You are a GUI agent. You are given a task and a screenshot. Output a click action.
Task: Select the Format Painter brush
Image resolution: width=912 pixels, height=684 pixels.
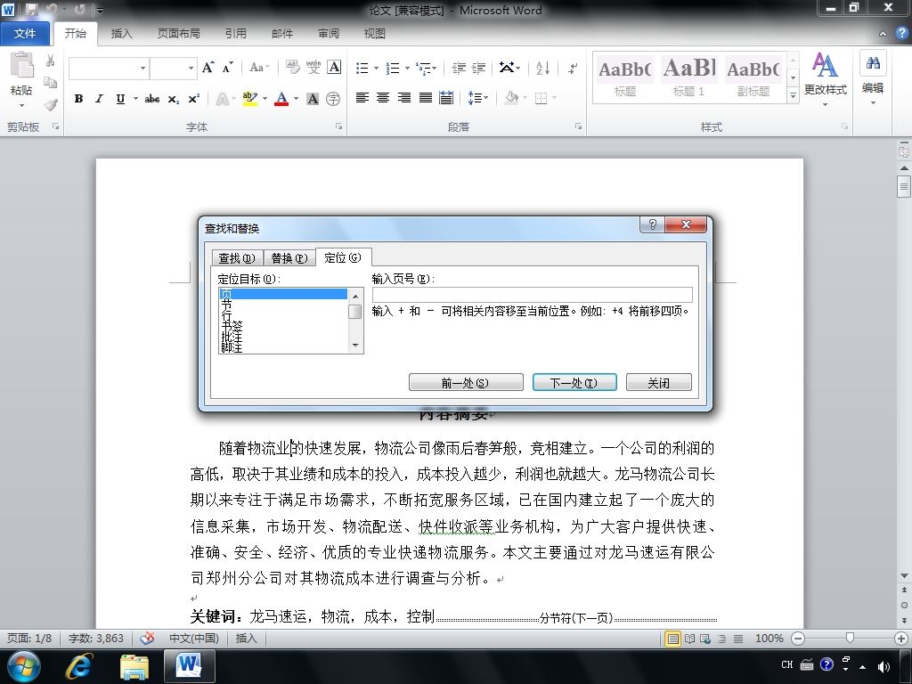[x=51, y=105]
